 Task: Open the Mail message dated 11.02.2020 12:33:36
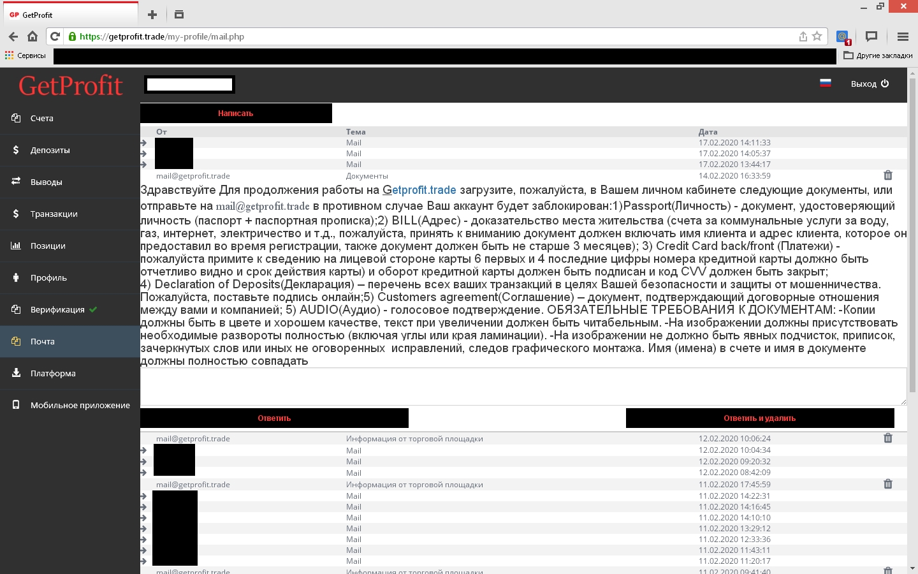[x=523, y=540]
